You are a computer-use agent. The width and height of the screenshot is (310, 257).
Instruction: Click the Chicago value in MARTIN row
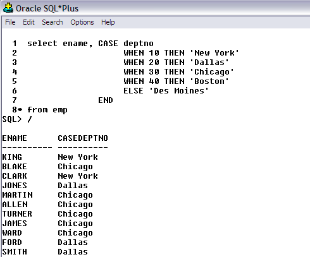click(75, 195)
